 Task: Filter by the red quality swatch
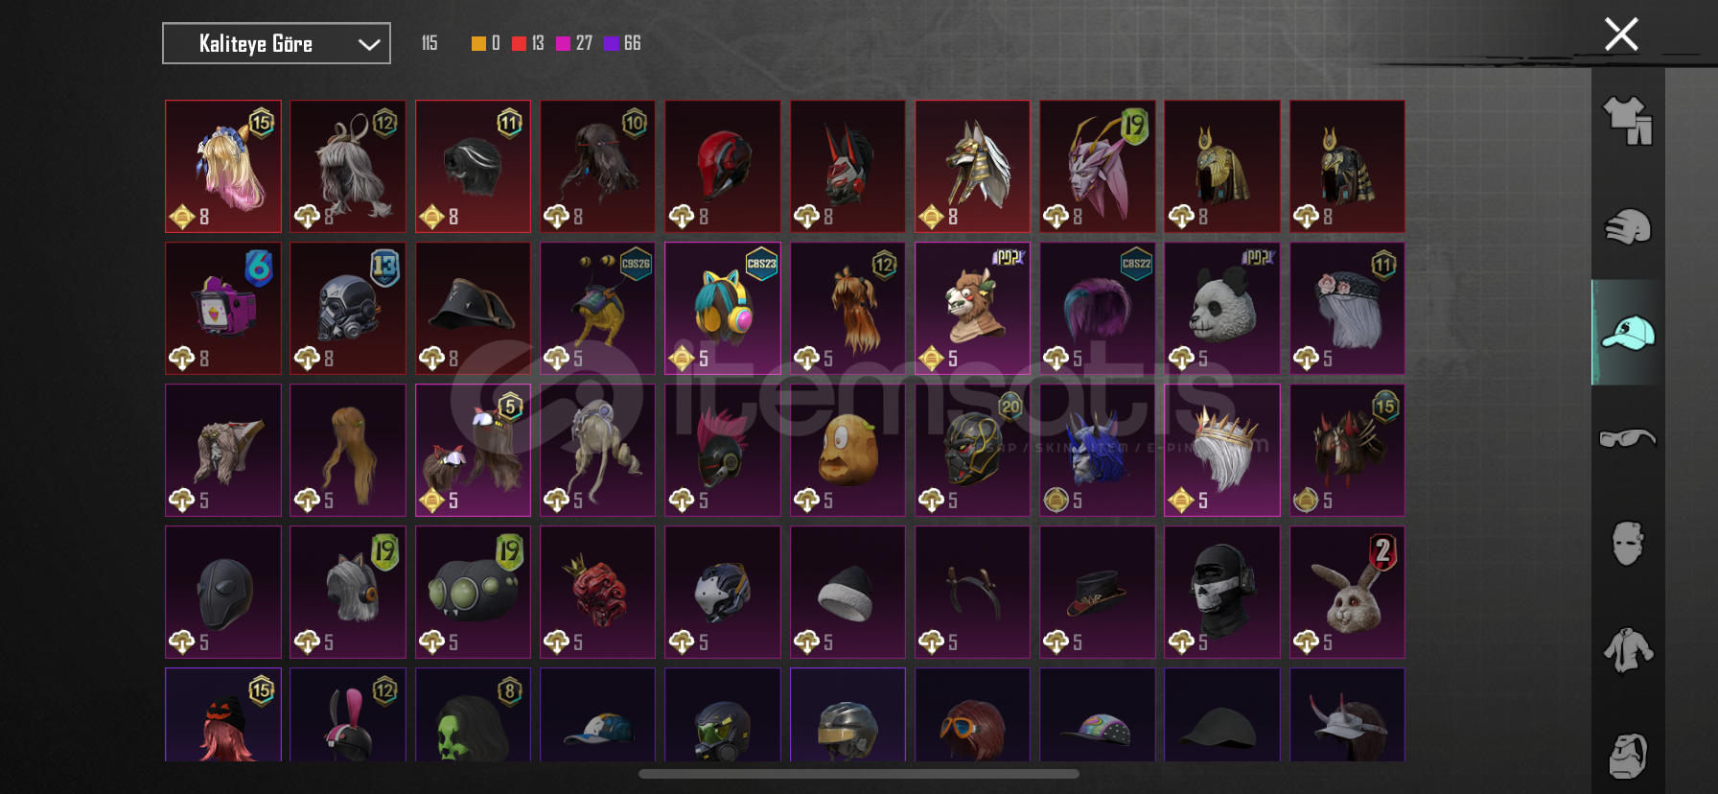coord(519,43)
